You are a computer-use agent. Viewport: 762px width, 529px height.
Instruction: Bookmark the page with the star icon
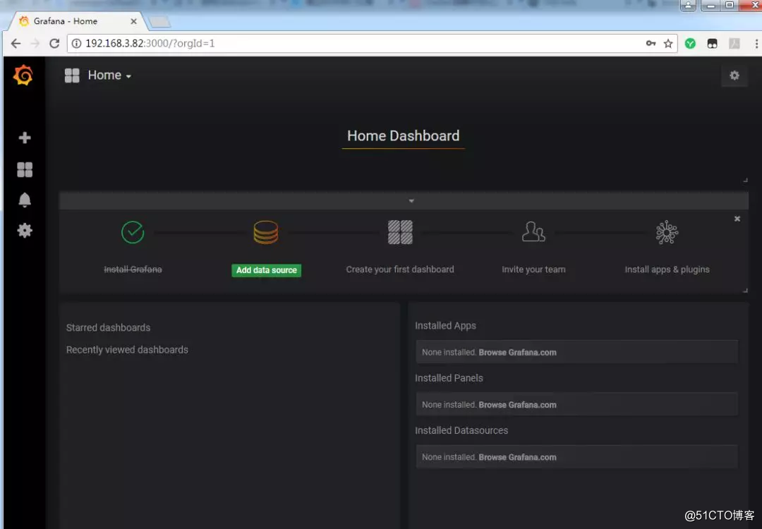[x=668, y=44]
